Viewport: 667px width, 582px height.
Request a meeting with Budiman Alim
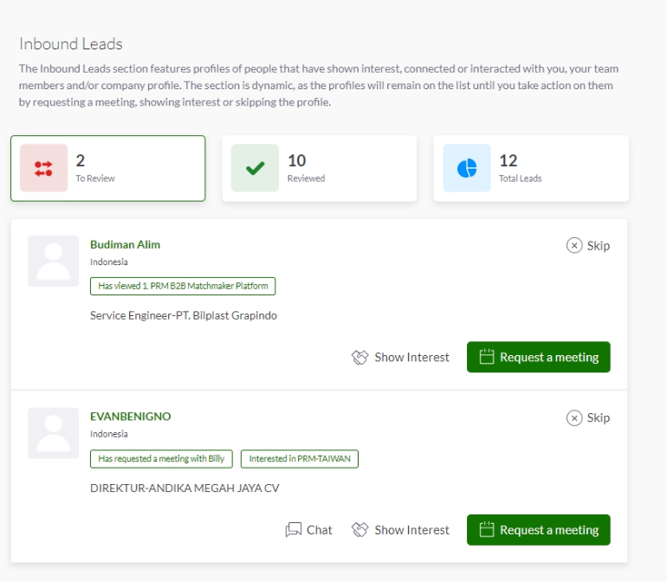click(539, 357)
